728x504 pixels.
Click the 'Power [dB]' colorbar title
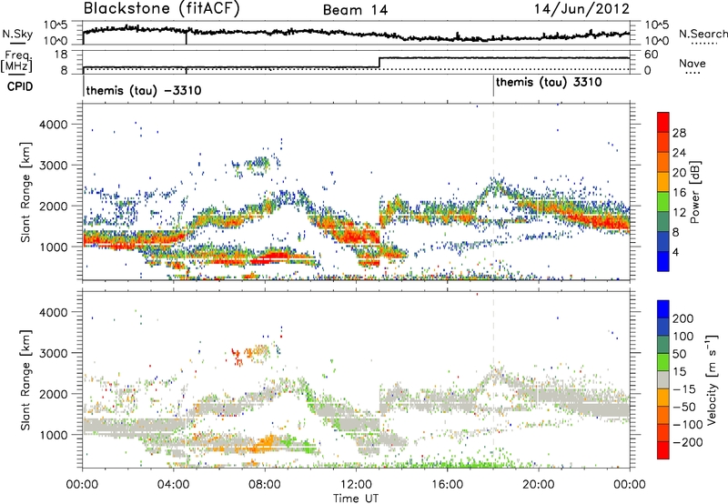(694, 192)
